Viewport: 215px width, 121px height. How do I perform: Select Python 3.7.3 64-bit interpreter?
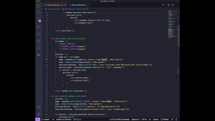(63, 119)
